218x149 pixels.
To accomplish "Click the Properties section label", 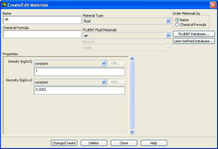I will click(10, 54).
